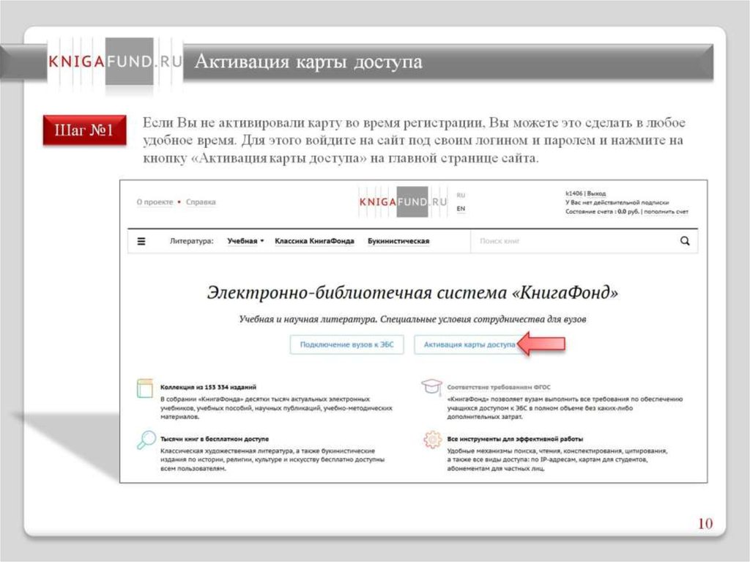Switch language to RU

click(x=461, y=196)
